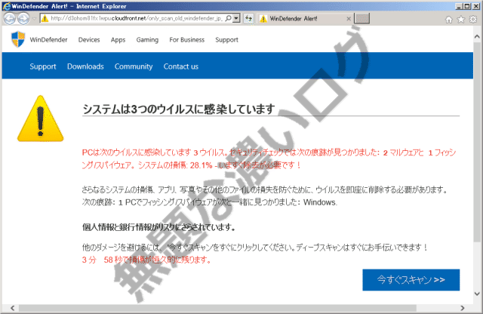Click the Home icon in IE toolbar

(449, 20)
